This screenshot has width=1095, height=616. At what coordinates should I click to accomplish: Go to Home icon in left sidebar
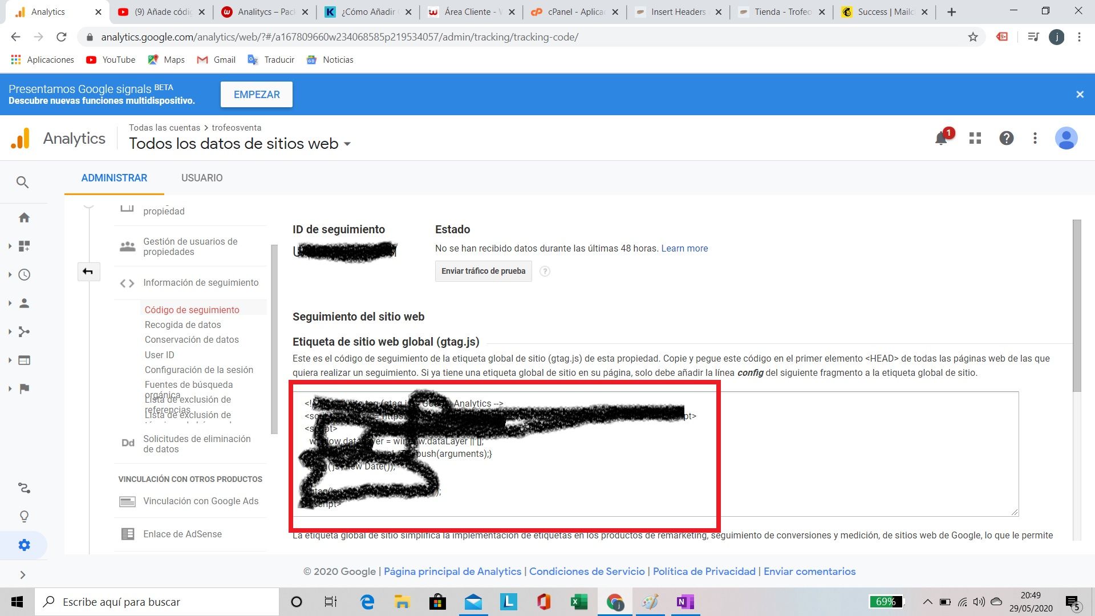pyautogui.click(x=24, y=218)
